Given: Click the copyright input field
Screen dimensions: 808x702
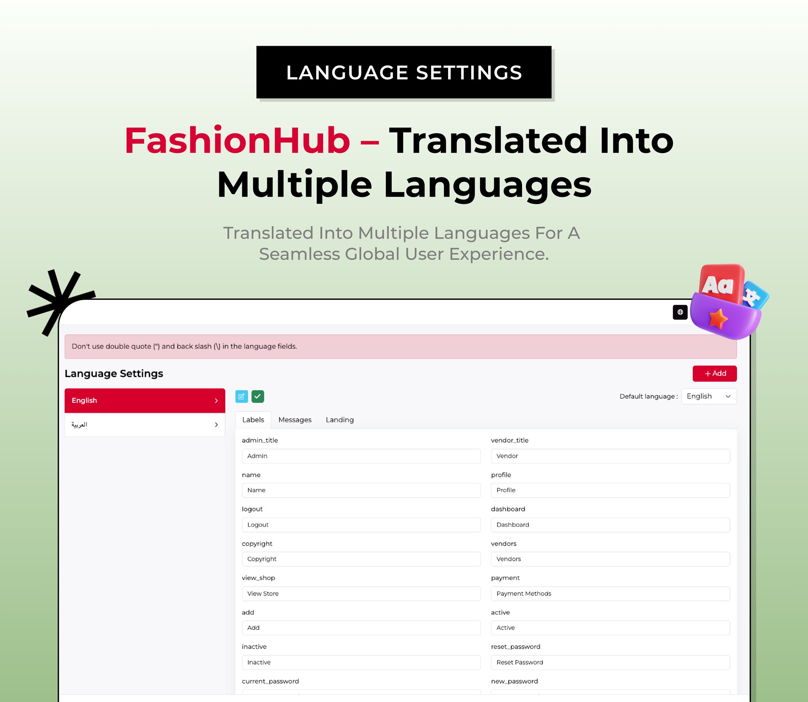Looking at the screenshot, I should point(361,559).
